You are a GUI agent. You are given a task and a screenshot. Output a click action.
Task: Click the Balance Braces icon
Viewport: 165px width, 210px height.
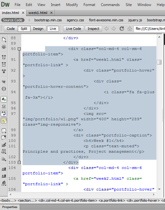(x=4, y=89)
